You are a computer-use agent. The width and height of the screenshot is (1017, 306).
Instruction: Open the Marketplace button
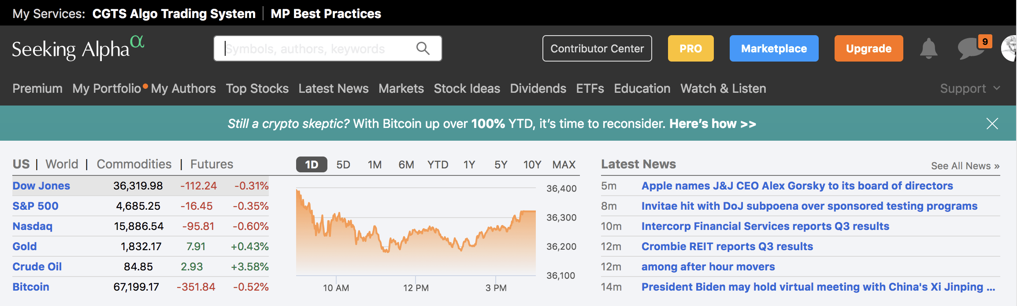click(x=774, y=48)
